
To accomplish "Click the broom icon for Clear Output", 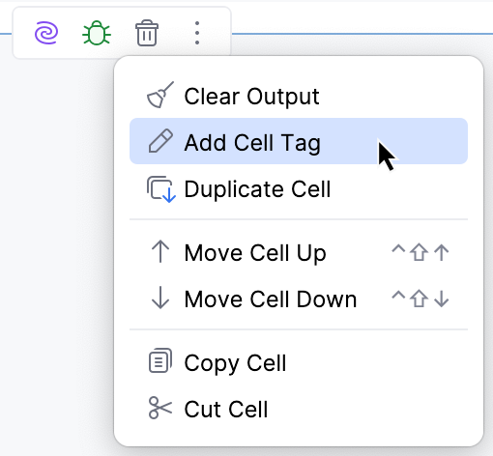I will pyautogui.click(x=160, y=95).
